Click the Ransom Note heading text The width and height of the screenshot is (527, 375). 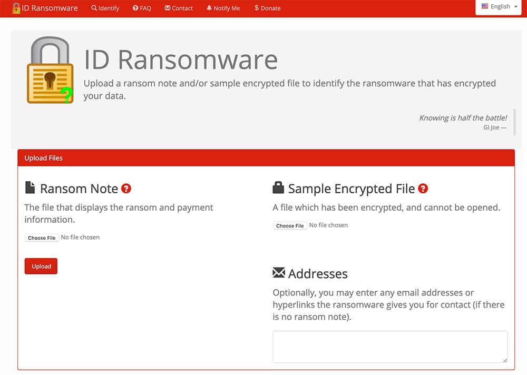[x=79, y=189]
